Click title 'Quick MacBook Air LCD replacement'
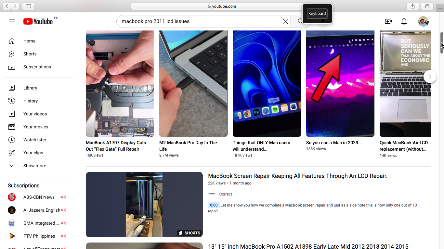The height and width of the screenshot is (249, 444). click(404, 146)
